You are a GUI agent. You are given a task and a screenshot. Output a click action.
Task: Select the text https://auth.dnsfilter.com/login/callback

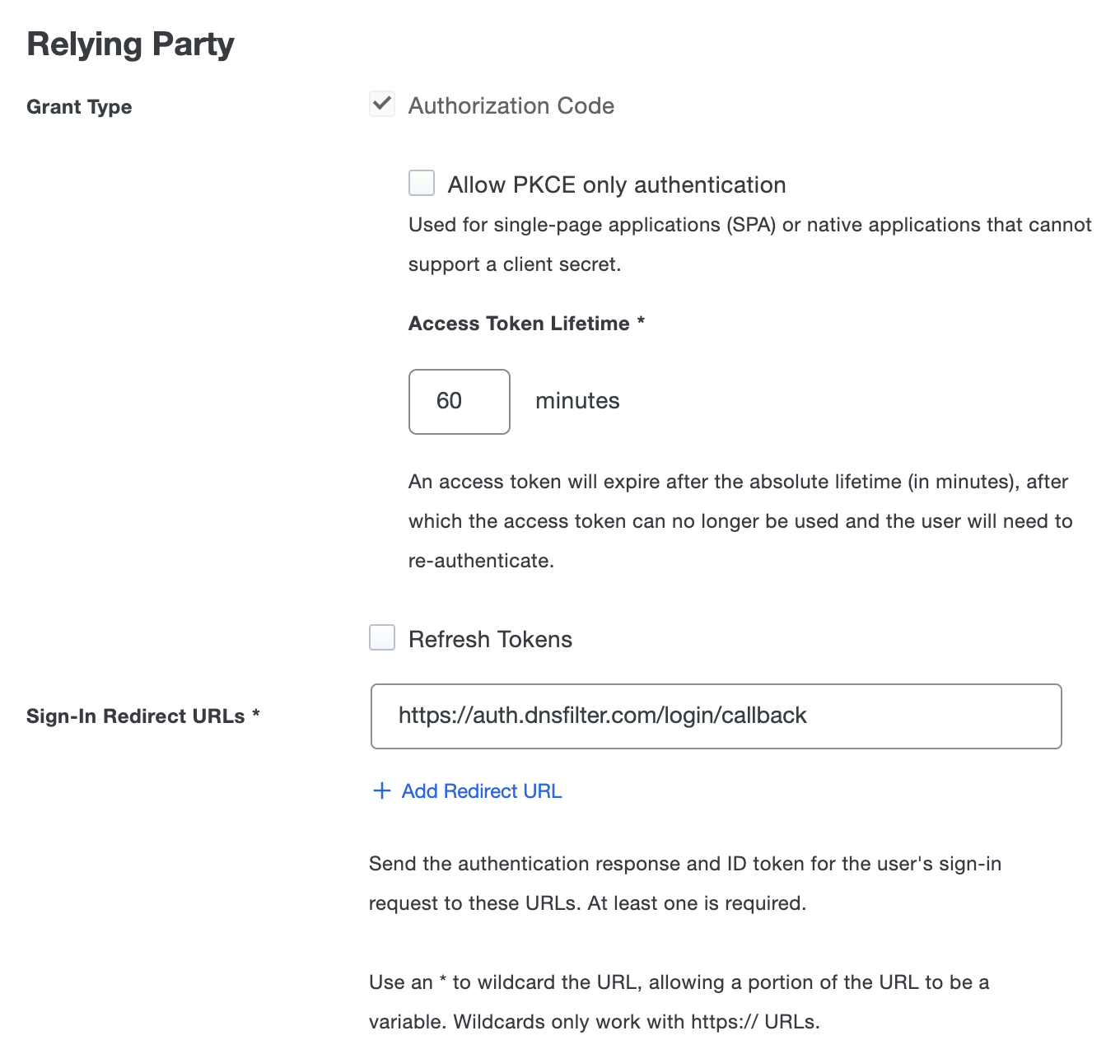603,716
